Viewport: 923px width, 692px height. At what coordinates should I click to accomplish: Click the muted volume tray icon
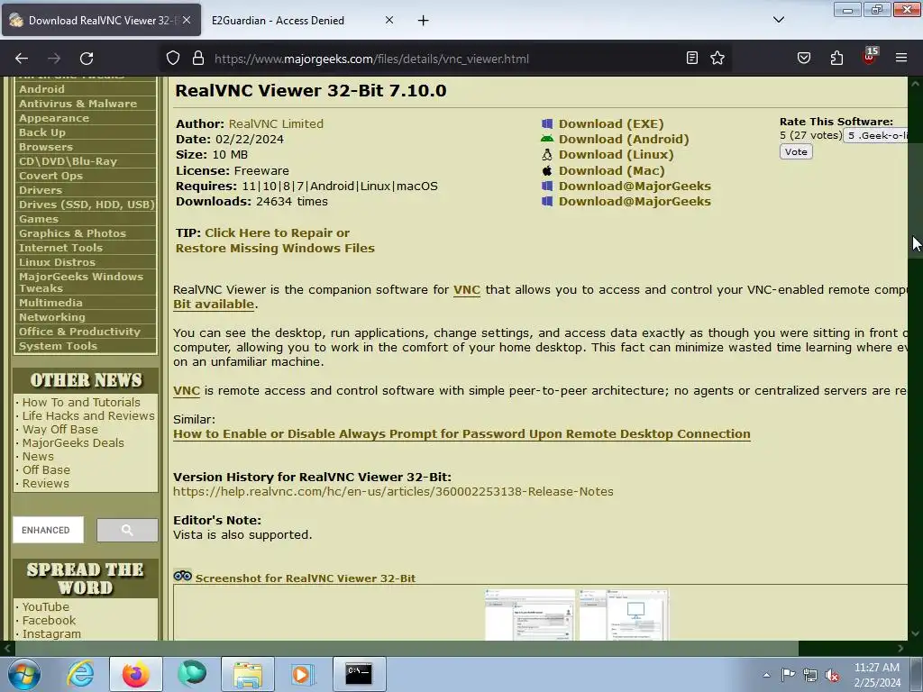pos(832,675)
